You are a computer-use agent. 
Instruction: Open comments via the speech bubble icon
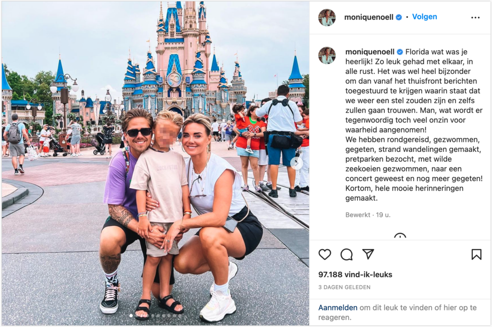pos(346,254)
